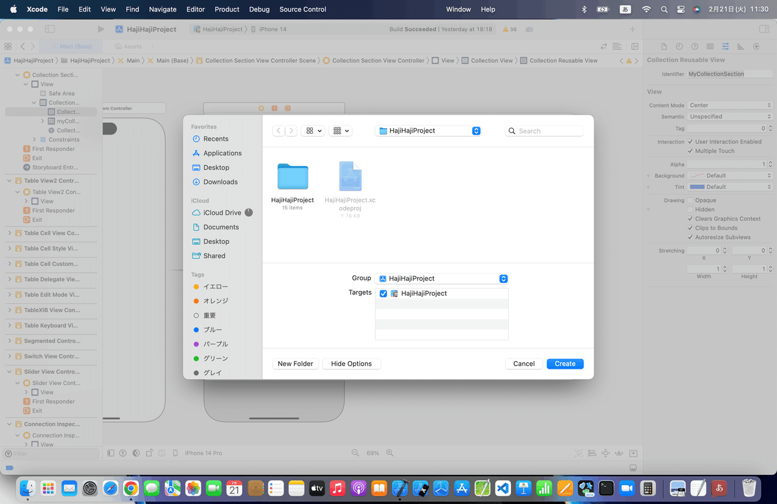Screen dimensions: 777x504
Task: Open the Group dropdown in the dialog
Action: click(x=442, y=278)
